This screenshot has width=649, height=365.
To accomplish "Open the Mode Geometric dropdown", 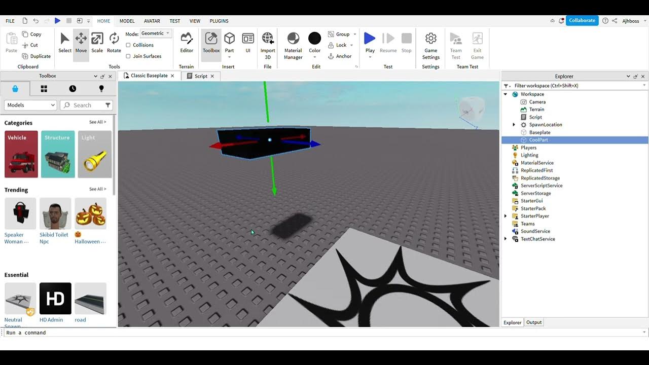I will (155, 33).
